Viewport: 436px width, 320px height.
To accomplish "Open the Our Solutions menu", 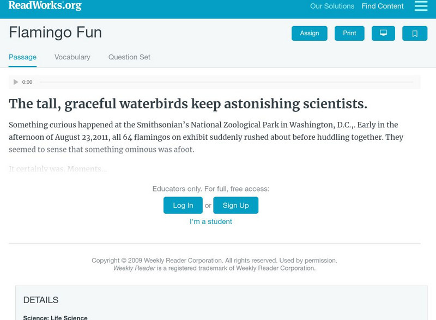I will 332,7.
